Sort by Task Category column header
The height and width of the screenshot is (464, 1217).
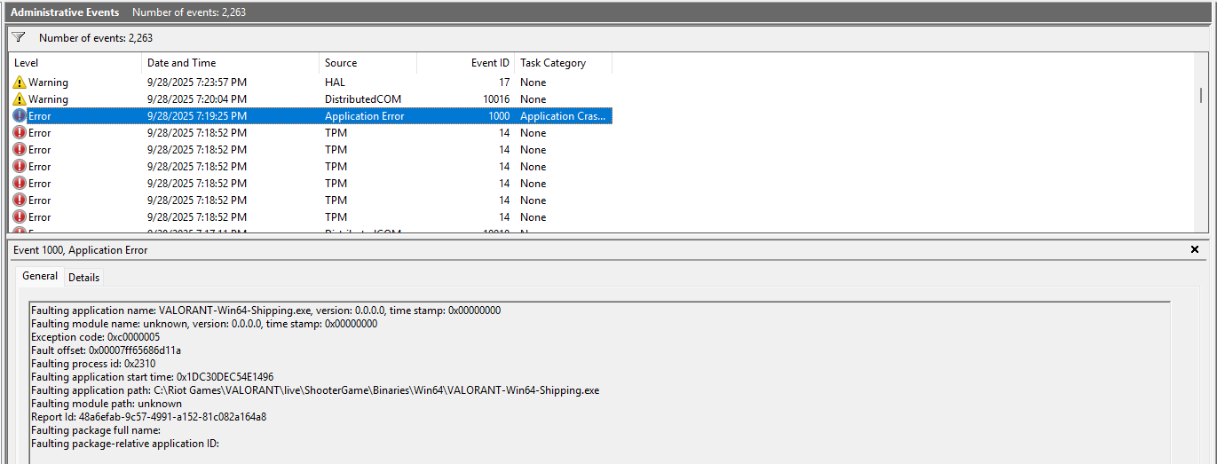pyautogui.click(x=564, y=63)
